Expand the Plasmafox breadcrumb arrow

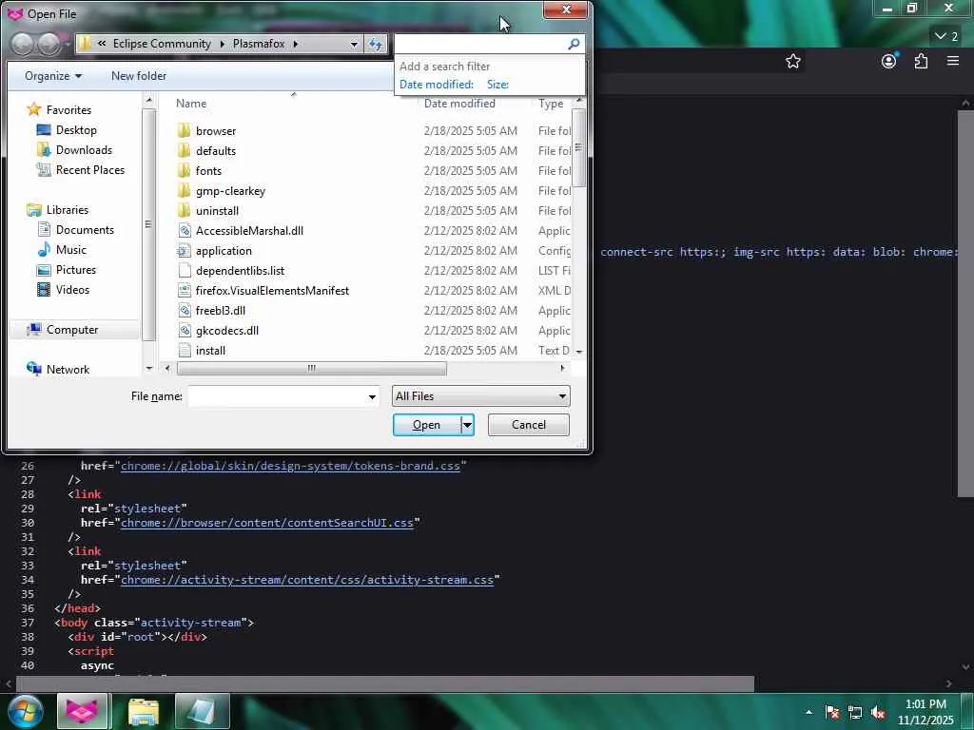click(295, 44)
